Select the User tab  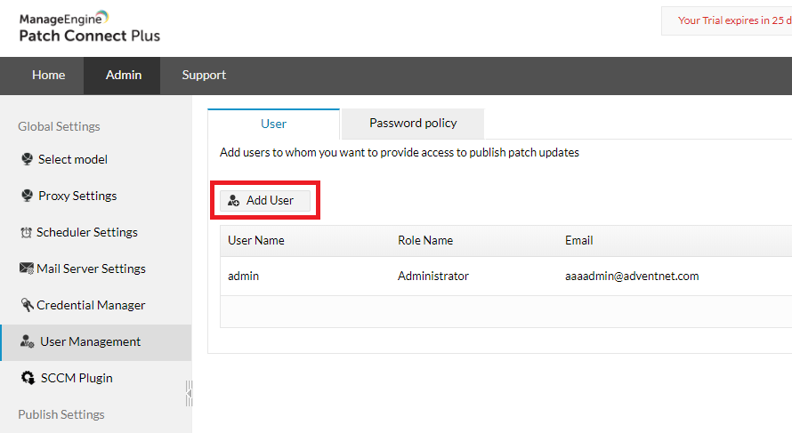point(273,124)
